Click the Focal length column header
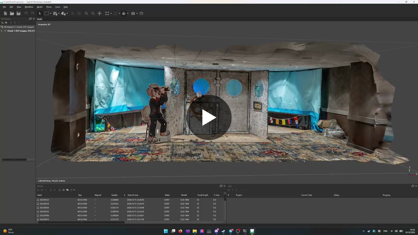The image size is (418, 235). [203, 195]
